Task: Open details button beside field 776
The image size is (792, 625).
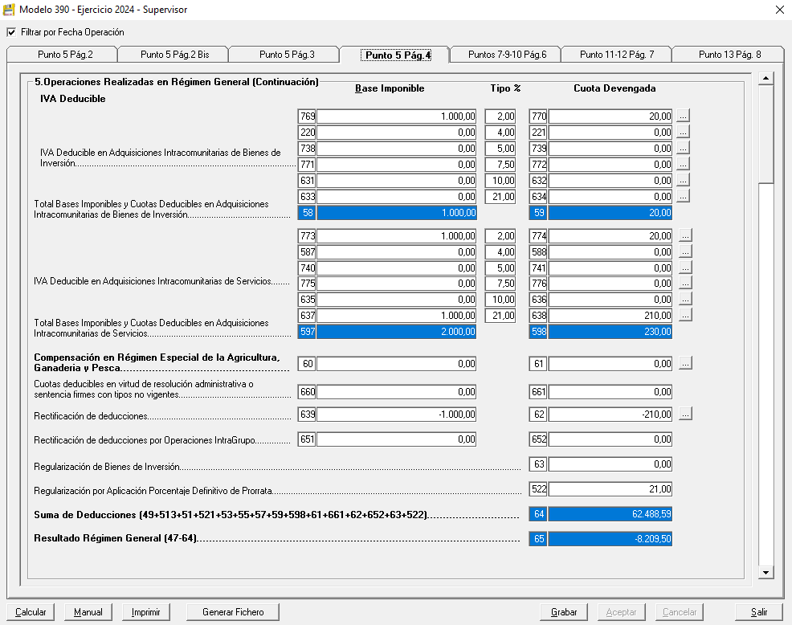Action: pos(685,283)
